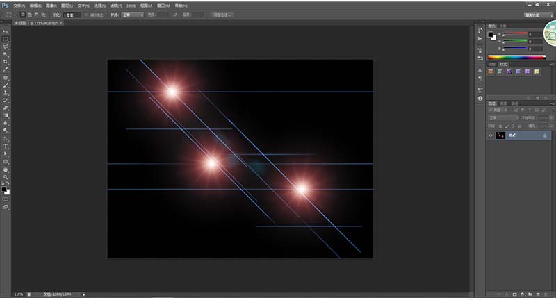Toggle the Anti-alias checkbox

[86, 15]
